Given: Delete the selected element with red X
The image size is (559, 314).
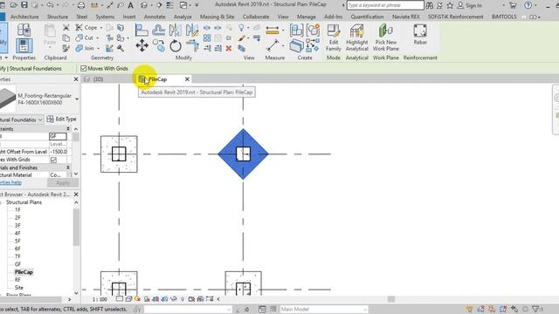Looking at the screenshot, I should [x=229, y=48].
